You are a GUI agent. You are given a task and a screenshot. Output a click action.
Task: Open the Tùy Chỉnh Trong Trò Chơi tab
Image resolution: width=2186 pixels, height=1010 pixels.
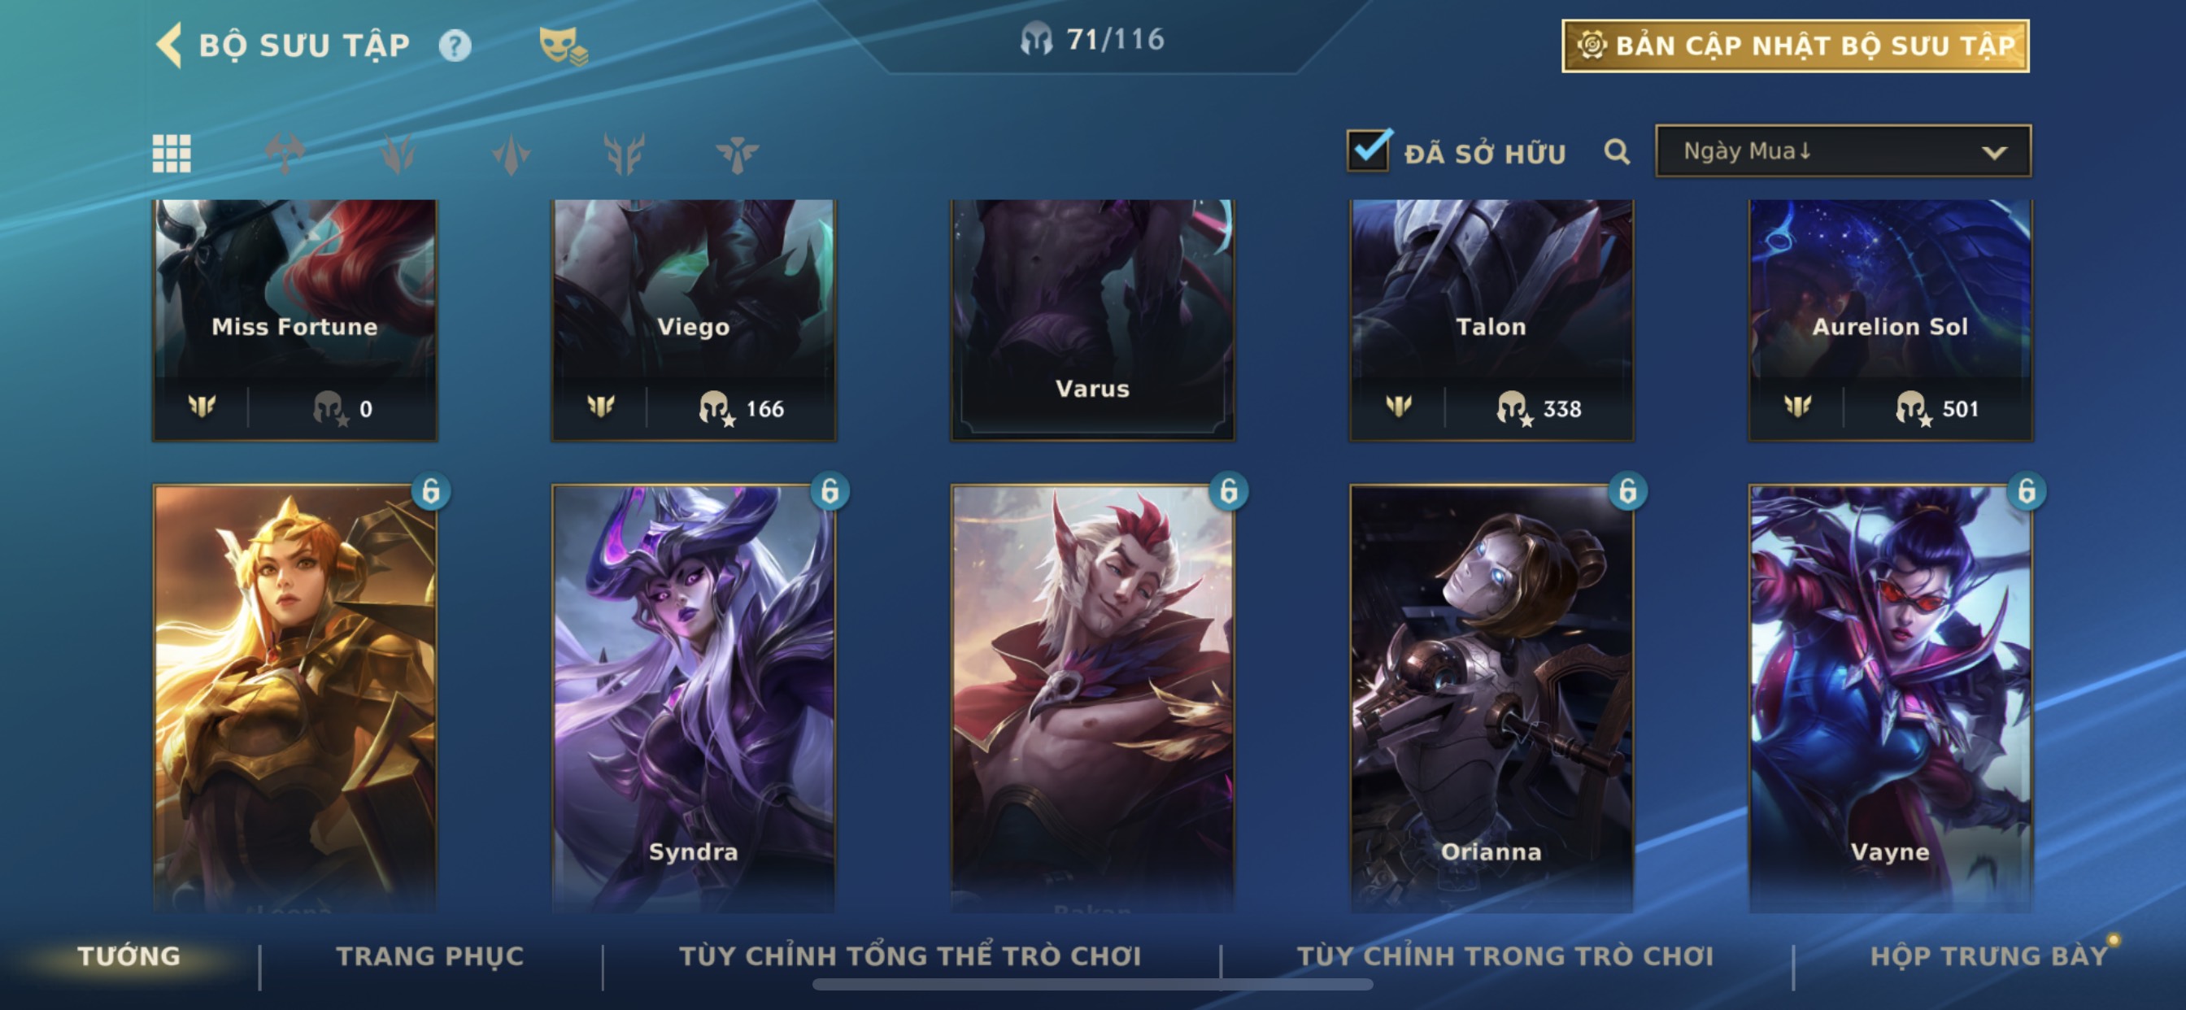point(1505,956)
